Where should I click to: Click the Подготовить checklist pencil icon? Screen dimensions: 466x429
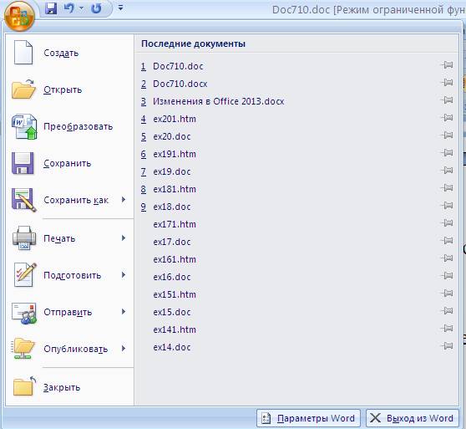(25, 275)
